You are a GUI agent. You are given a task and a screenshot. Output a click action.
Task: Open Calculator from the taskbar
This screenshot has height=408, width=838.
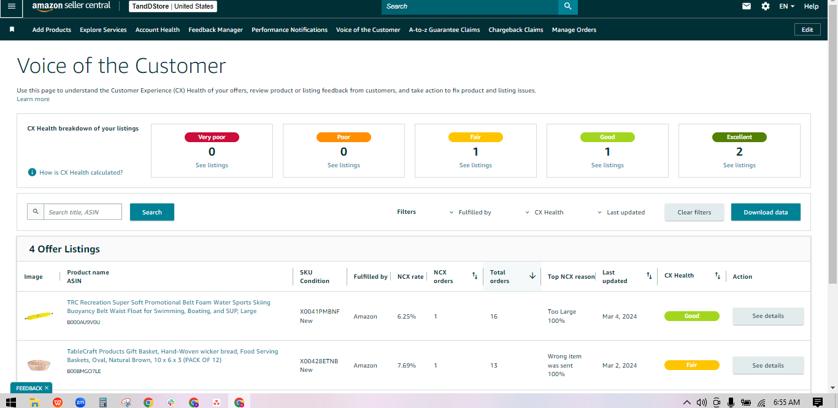(x=103, y=402)
